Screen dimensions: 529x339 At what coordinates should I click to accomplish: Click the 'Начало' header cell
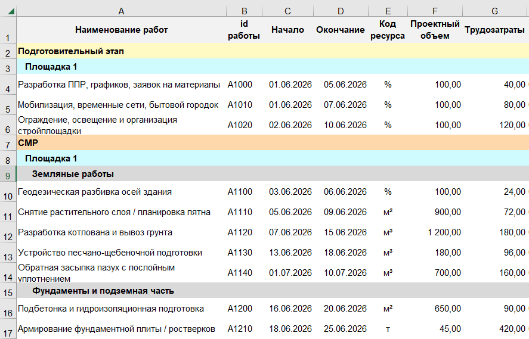click(287, 30)
